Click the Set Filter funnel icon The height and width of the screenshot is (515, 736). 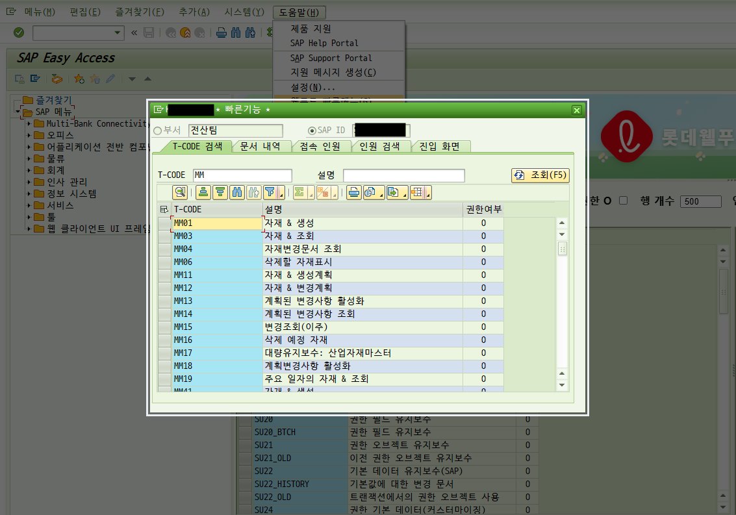[270, 192]
